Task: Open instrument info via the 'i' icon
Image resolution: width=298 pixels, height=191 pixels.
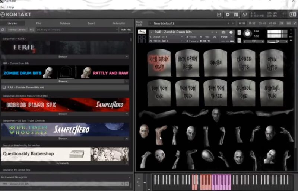Action: click(x=231, y=32)
